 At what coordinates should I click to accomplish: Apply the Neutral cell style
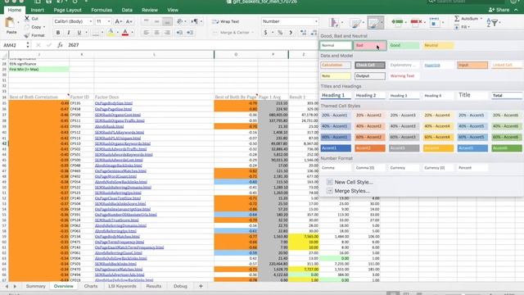coord(438,45)
